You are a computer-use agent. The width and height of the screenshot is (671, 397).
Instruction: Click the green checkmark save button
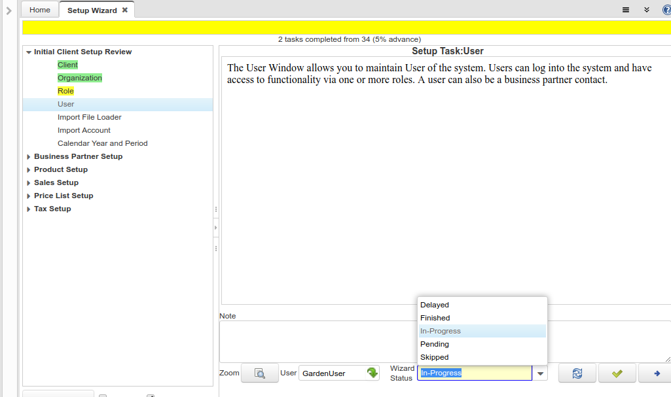[617, 373]
